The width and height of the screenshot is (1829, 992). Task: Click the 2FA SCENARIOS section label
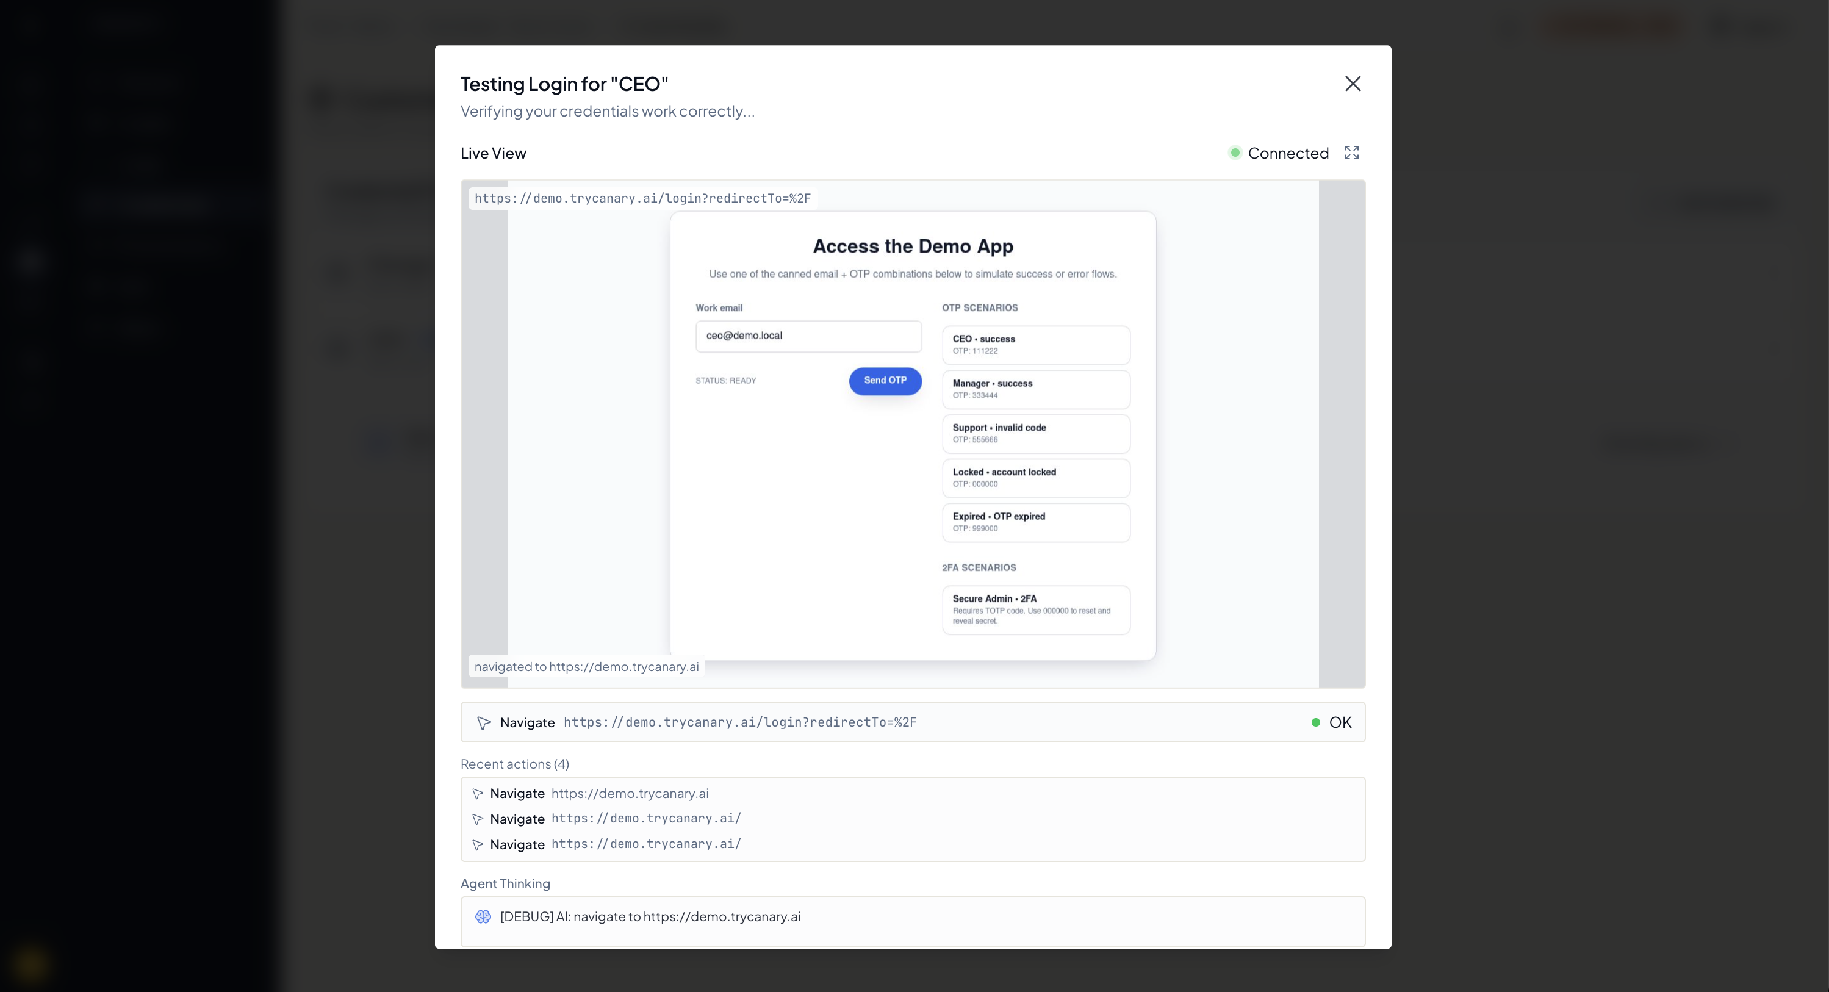[x=979, y=567]
